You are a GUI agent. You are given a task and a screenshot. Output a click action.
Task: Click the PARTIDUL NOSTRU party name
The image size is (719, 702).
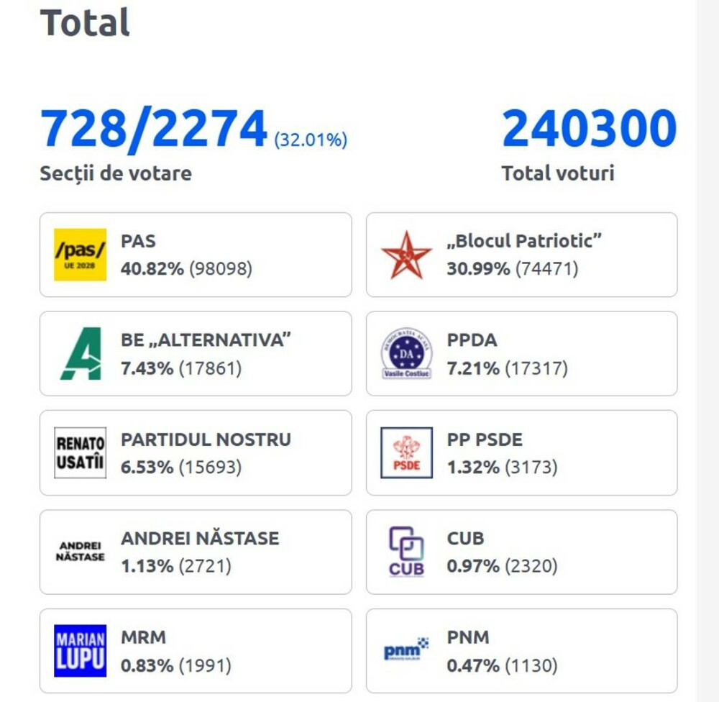point(206,439)
